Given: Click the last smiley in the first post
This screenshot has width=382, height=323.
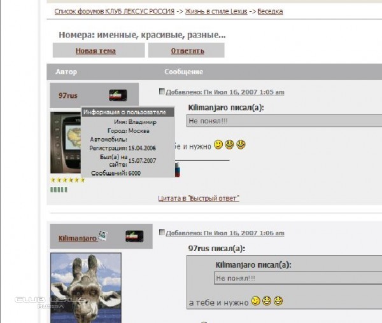Looking at the screenshot, I should click(241, 145).
